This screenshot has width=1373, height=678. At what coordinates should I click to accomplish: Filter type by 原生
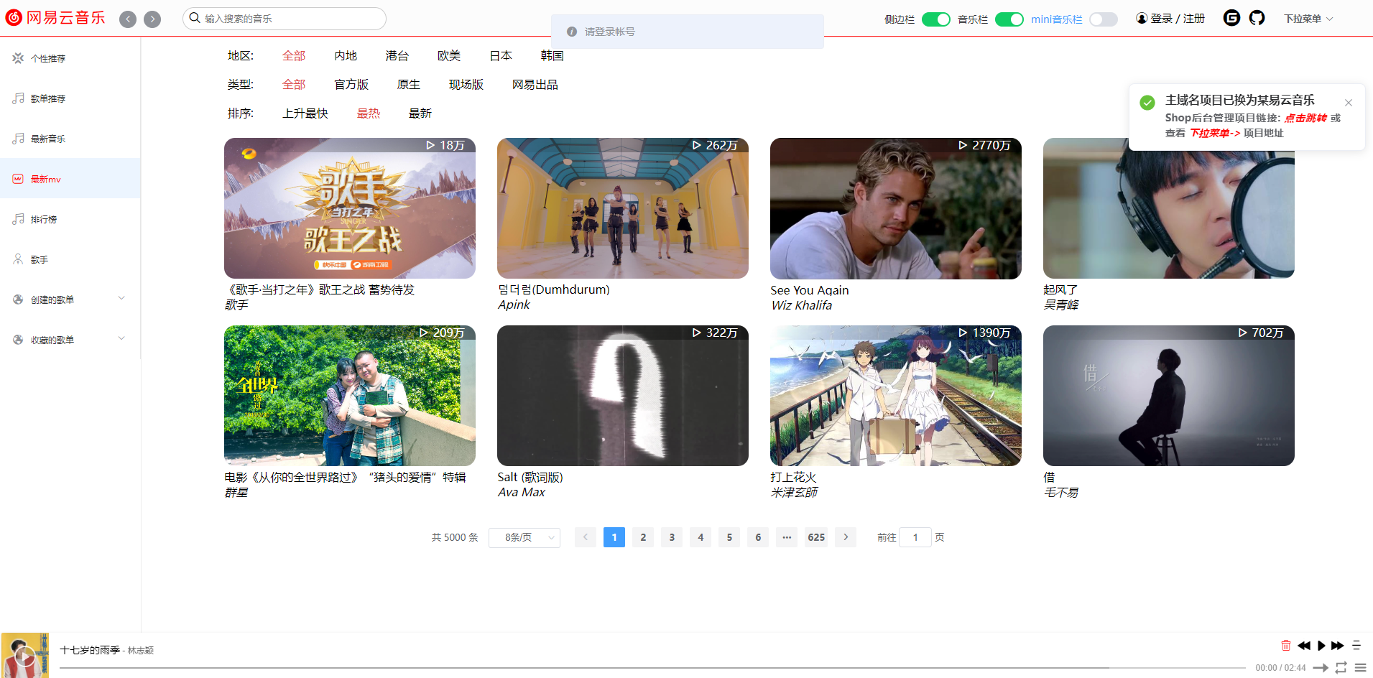point(409,85)
